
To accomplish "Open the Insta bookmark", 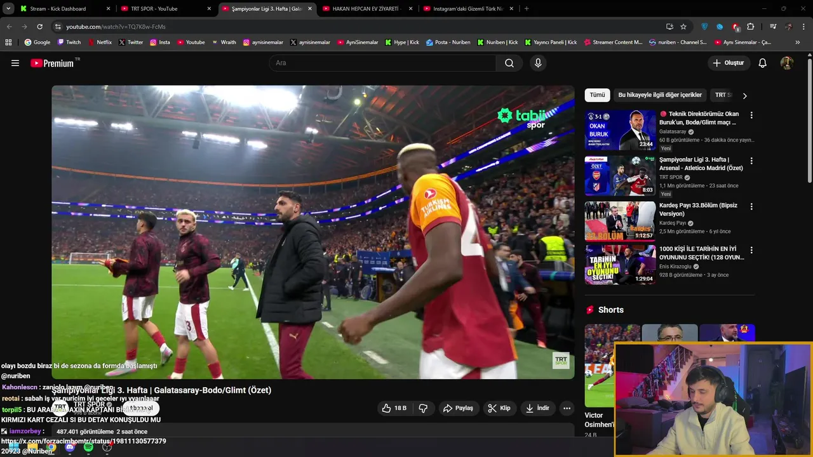I will tap(160, 43).
